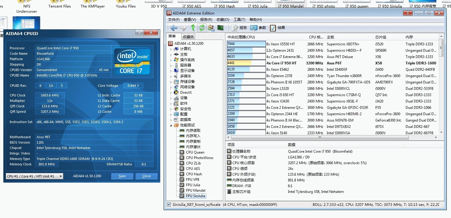Click the 报告 report toolbar icon

(239, 28)
